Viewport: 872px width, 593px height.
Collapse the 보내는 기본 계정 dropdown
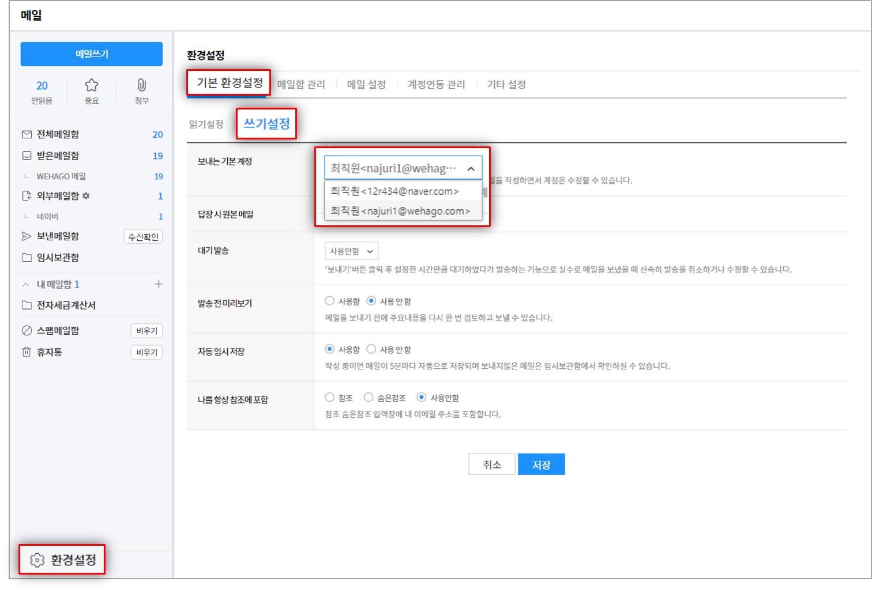[471, 168]
